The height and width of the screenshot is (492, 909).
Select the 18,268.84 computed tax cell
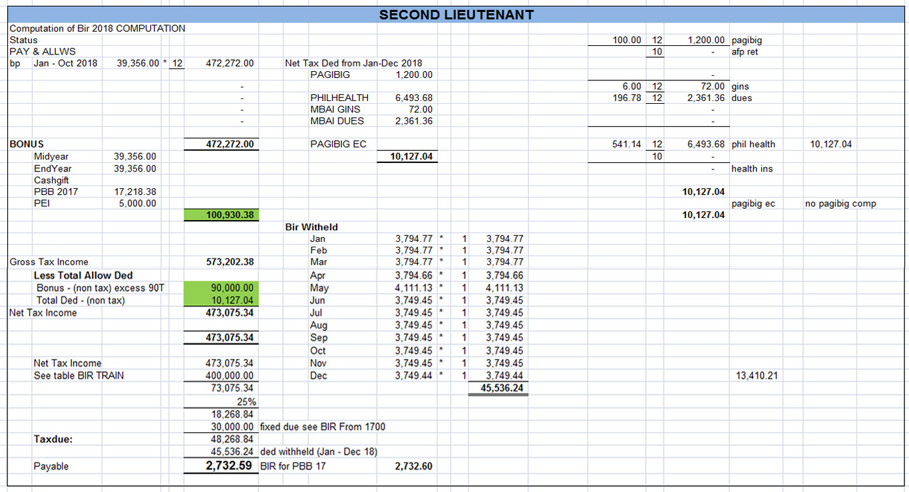pyautogui.click(x=232, y=414)
